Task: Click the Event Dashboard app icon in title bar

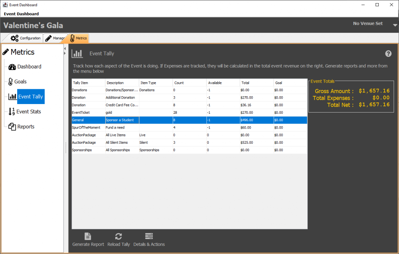Action: coord(5,5)
